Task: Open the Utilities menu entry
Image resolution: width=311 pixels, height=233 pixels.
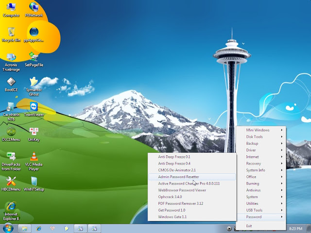Action: [261, 203]
